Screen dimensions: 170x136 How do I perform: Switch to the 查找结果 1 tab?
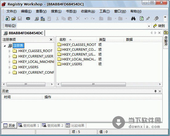(x=28, y=126)
